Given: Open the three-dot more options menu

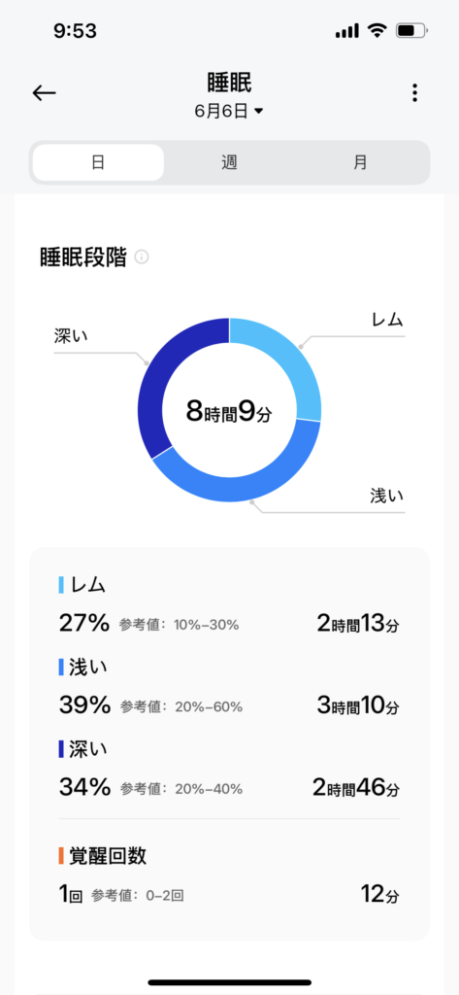Looking at the screenshot, I should (x=414, y=92).
